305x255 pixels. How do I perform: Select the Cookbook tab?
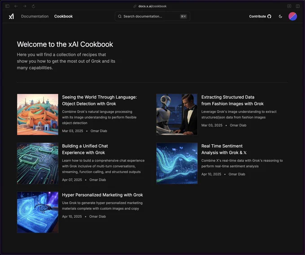coord(63,16)
